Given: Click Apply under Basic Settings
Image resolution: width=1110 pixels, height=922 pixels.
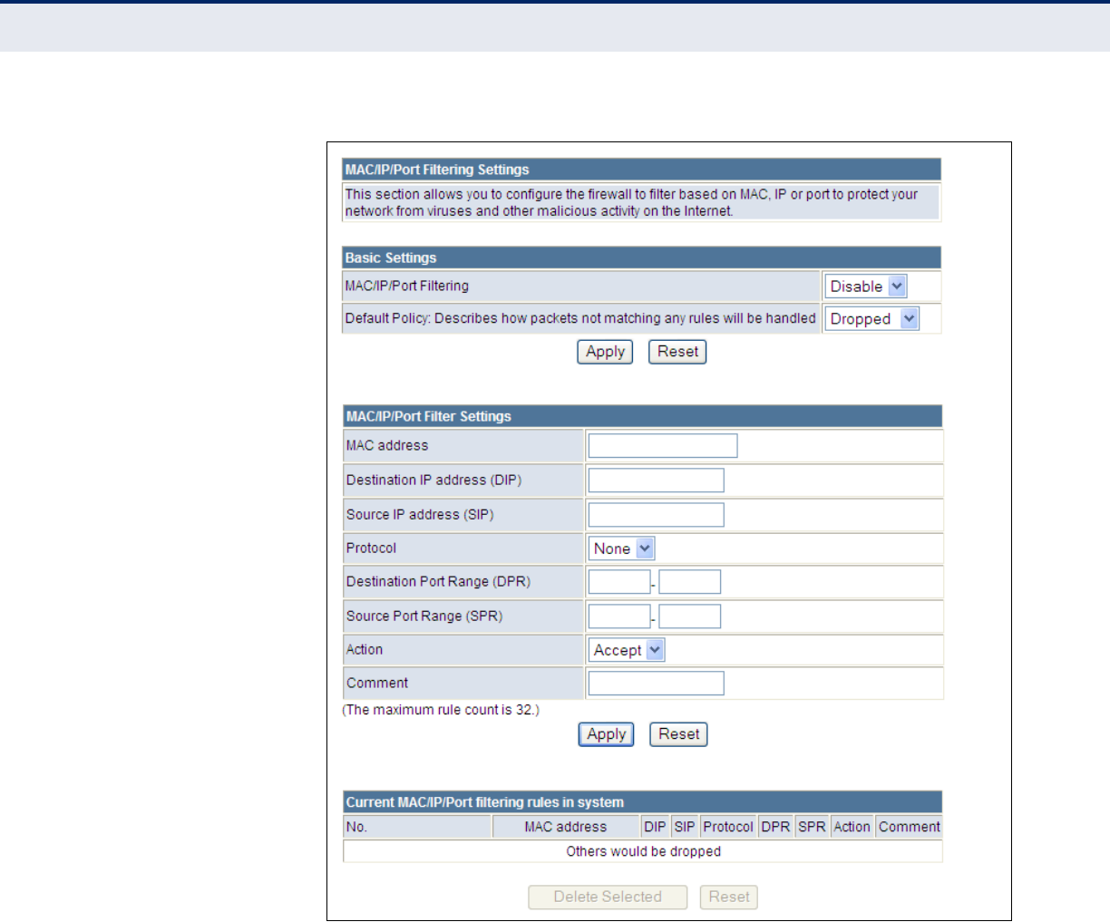Looking at the screenshot, I should tap(605, 352).
